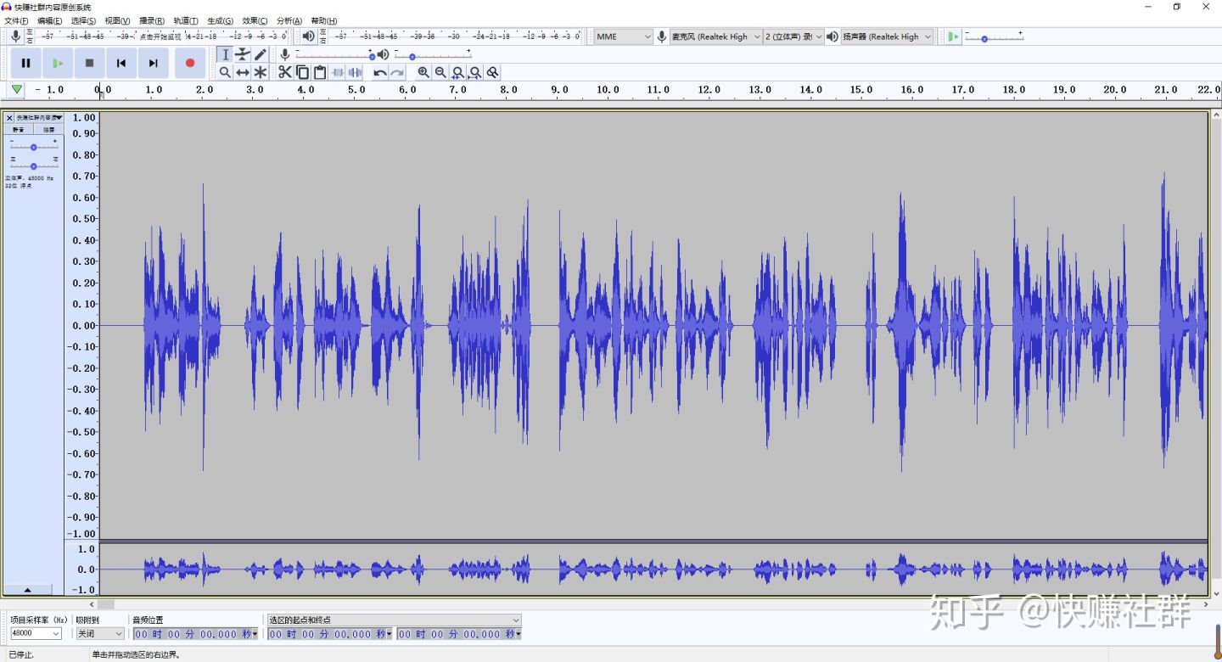The height and width of the screenshot is (662, 1222).
Task: Cut selection with the scissors icon
Action: 285,73
